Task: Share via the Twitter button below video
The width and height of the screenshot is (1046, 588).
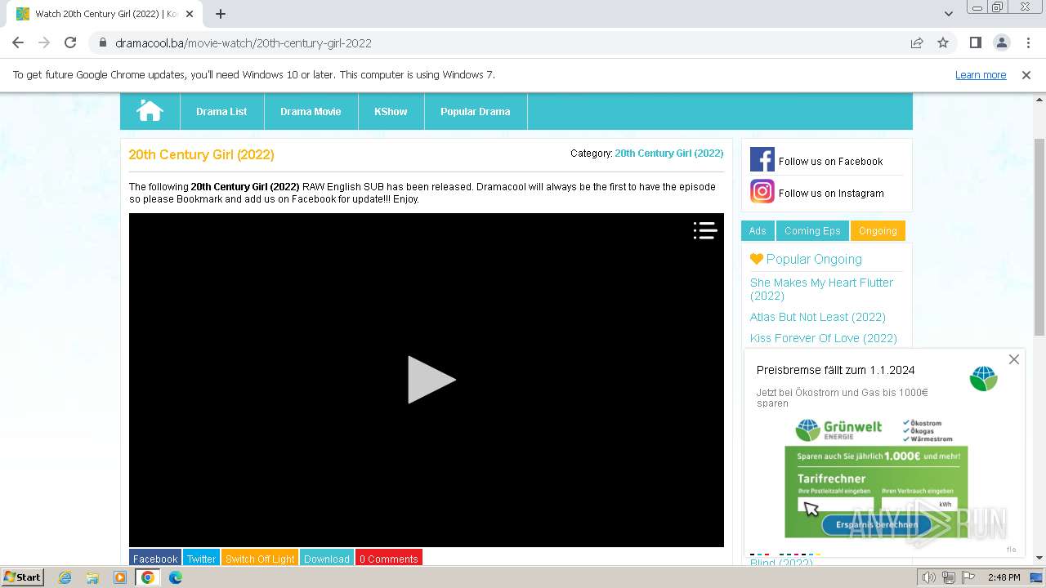Action: (201, 559)
